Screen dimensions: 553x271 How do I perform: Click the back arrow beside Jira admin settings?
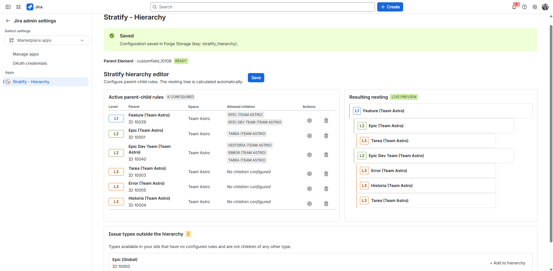pyautogui.click(x=8, y=21)
